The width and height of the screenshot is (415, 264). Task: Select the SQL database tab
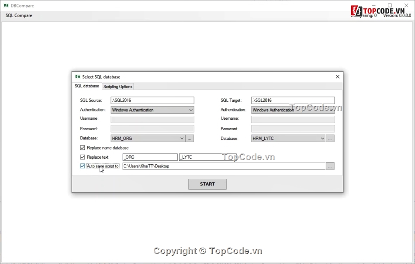click(87, 86)
